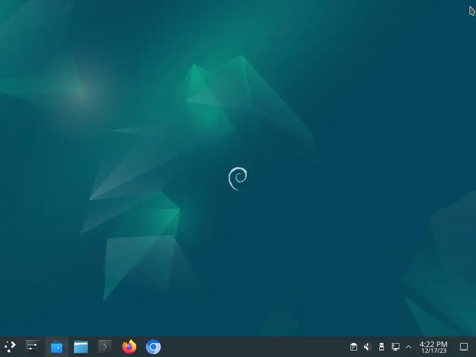Launch the Konsole terminal
Viewport: 476px width, 357px height.
105,346
